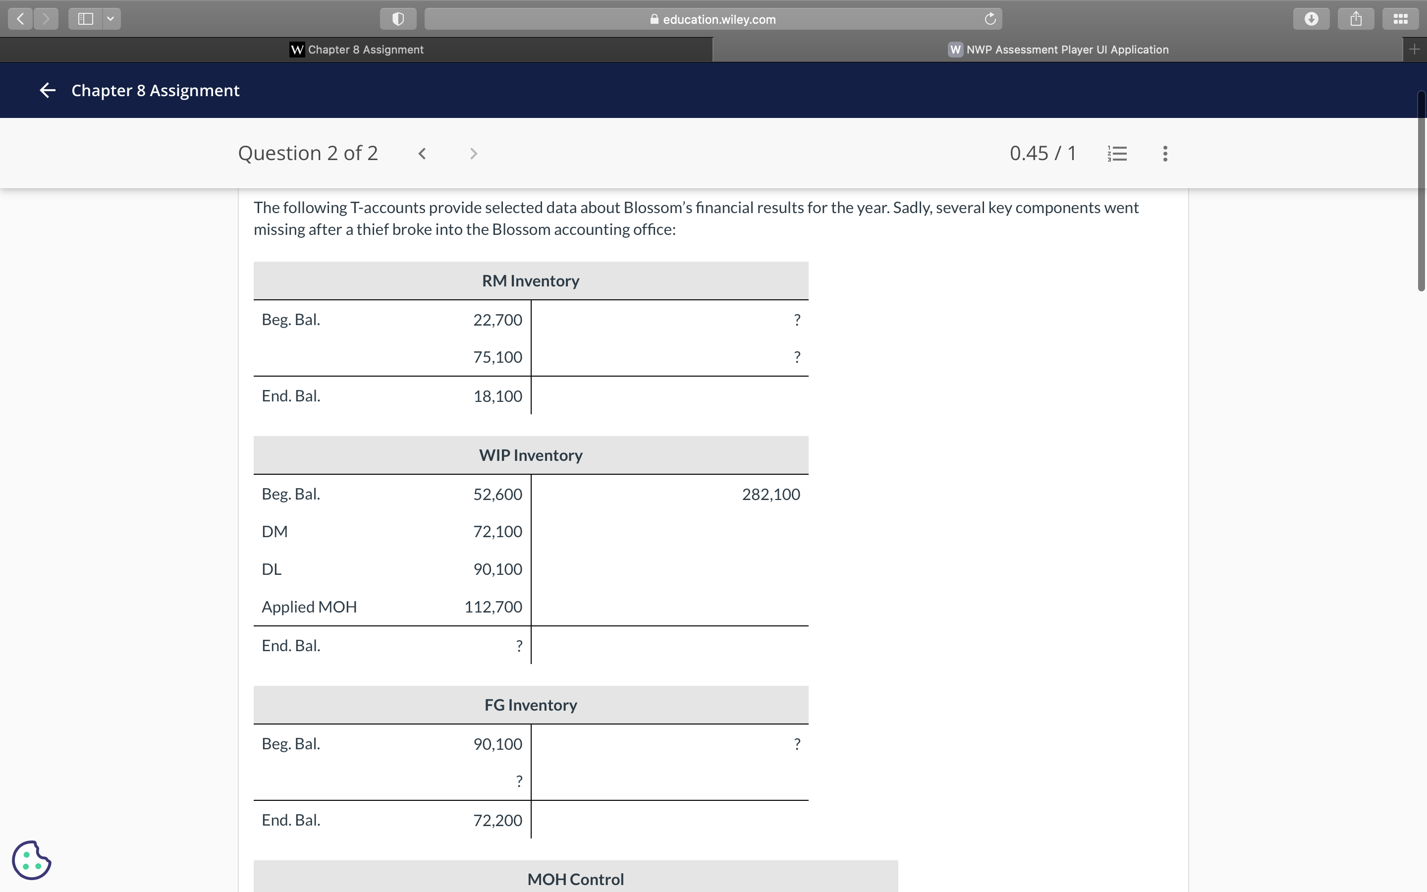The image size is (1427, 892).
Task: Click the privacy shield icon
Action: [x=398, y=19]
